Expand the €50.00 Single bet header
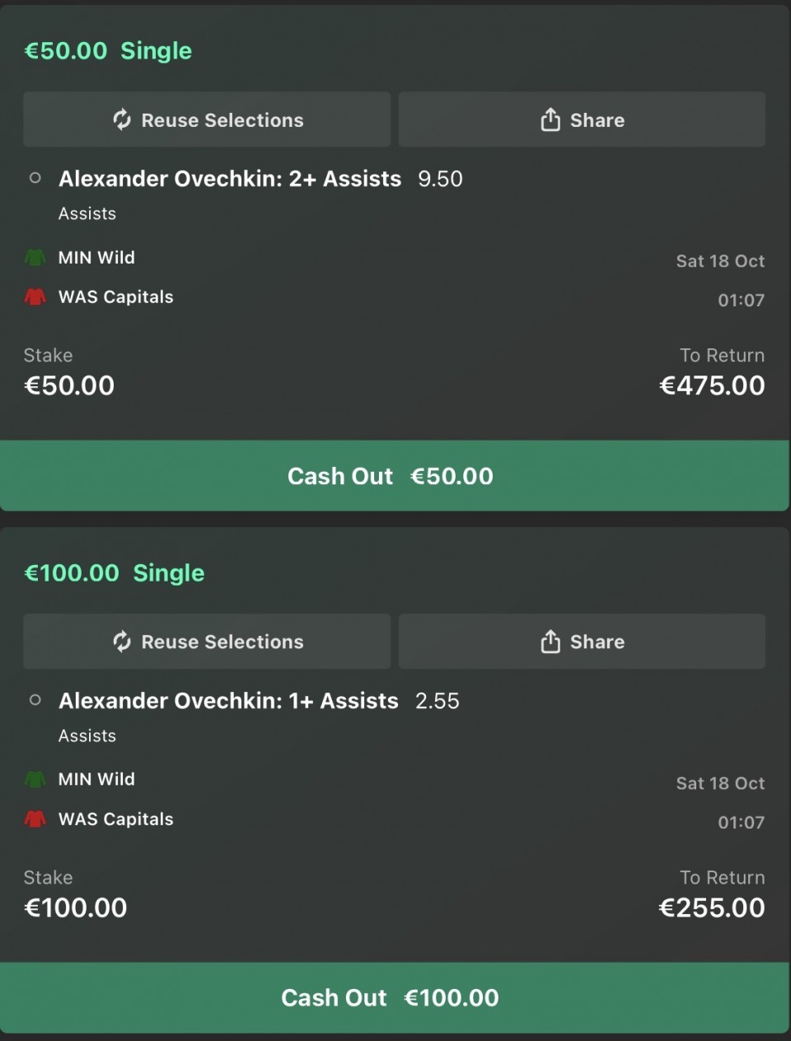The width and height of the screenshot is (791, 1041). tap(108, 51)
